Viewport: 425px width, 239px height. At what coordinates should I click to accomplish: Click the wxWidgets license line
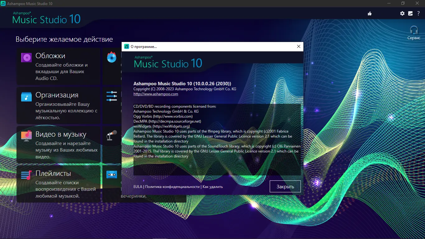click(161, 126)
